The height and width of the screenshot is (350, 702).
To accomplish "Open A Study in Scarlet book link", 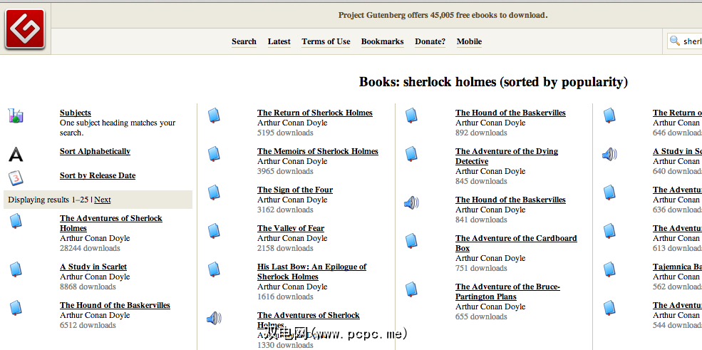I will tap(93, 267).
